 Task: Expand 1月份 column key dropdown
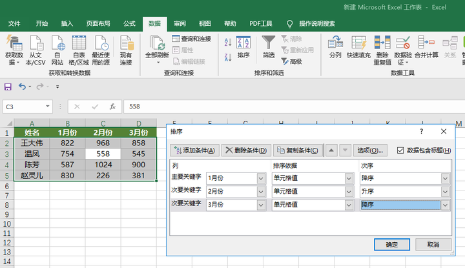(x=261, y=178)
